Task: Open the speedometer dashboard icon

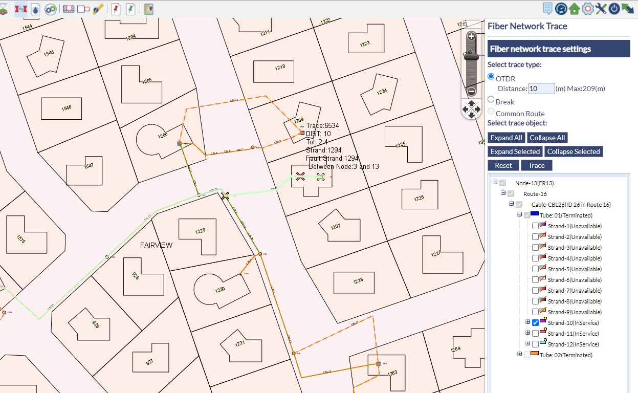Action: click(x=561, y=9)
